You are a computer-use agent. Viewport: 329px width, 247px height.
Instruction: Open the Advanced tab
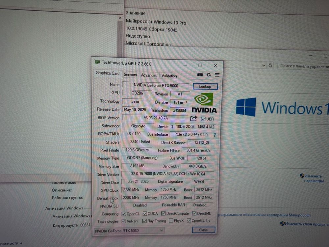149,75
